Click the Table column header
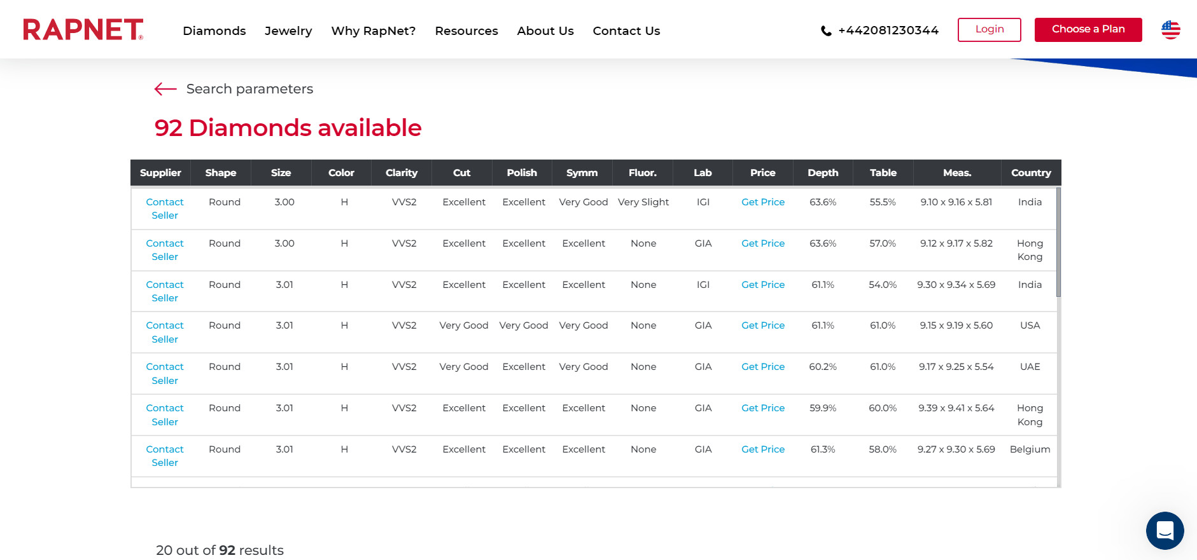 [883, 173]
